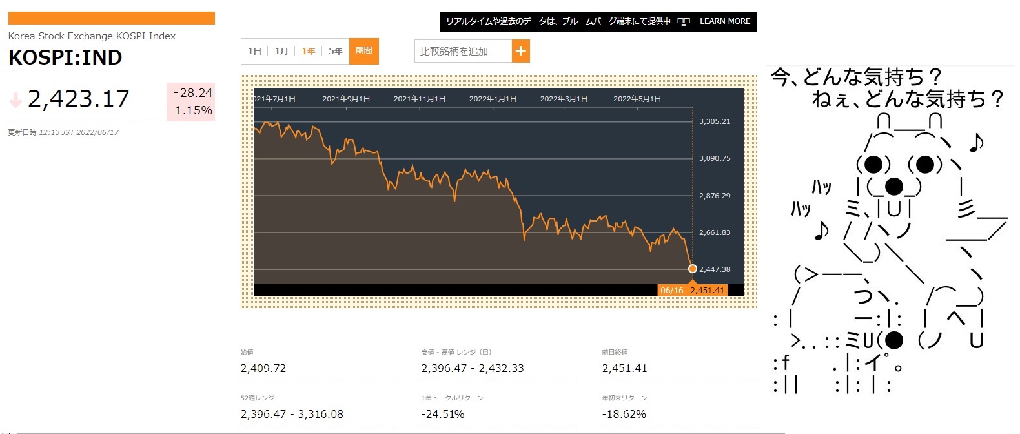Click the Bloomberg terminal realtime data banner text
Viewport: 1020px width, 434px height.
[x=558, y=21]
